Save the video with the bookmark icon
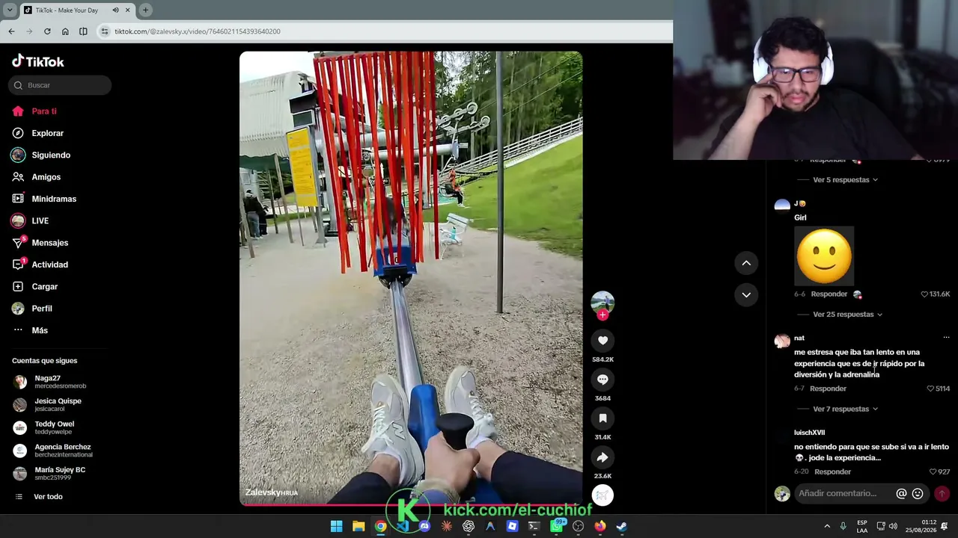The image size is (958, 538). coord(602,418)
